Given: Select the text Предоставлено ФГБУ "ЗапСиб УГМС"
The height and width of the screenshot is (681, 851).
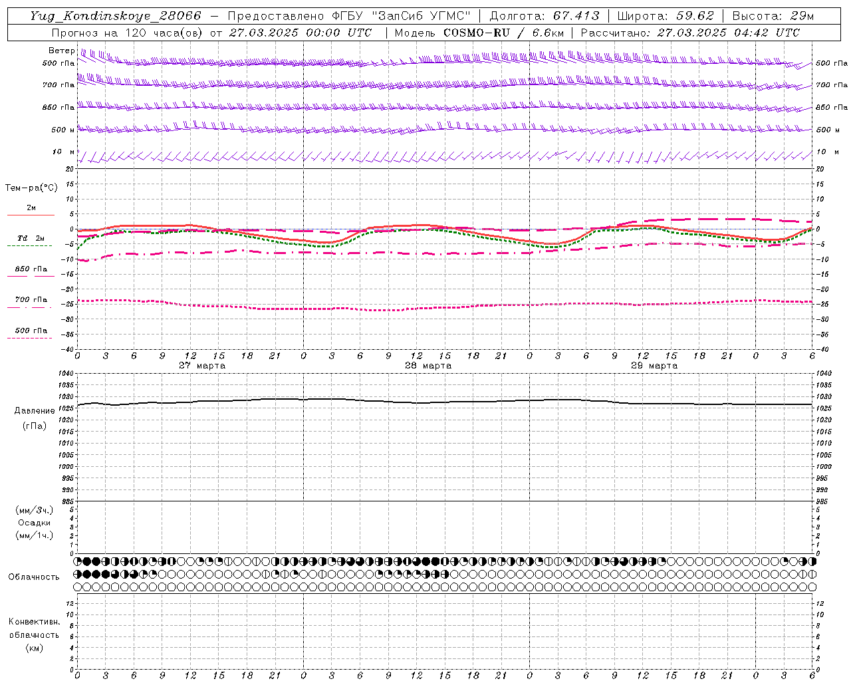Looking at the screenshot, I should pyautogui.click(x=349, y=16).
